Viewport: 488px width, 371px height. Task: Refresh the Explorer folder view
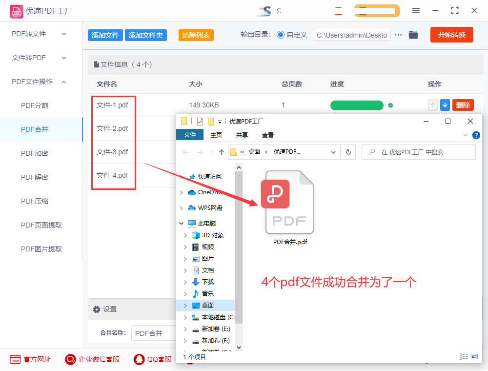point(348,152)
